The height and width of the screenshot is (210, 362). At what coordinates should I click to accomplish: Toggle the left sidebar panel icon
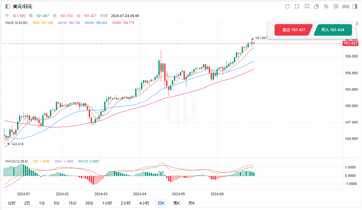(8, 6)
